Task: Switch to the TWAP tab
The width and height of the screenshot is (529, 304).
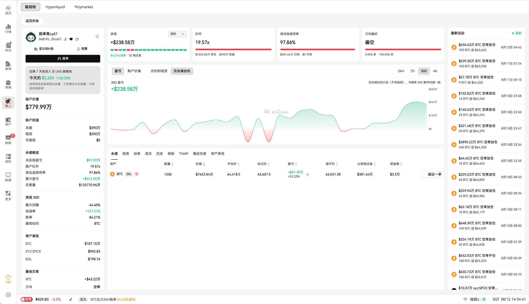Action: [x=184, y=154]
